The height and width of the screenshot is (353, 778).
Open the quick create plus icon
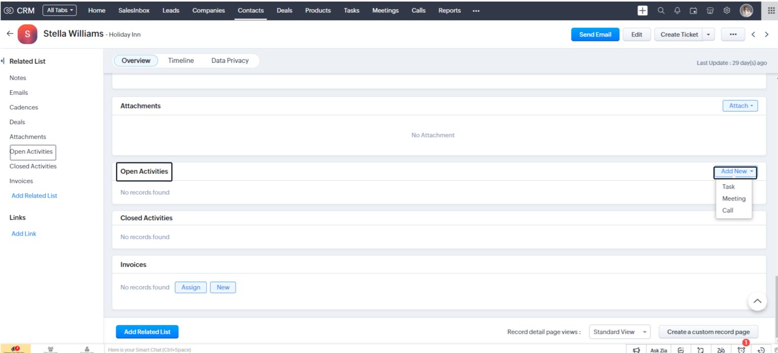click(x=642, y=10)
